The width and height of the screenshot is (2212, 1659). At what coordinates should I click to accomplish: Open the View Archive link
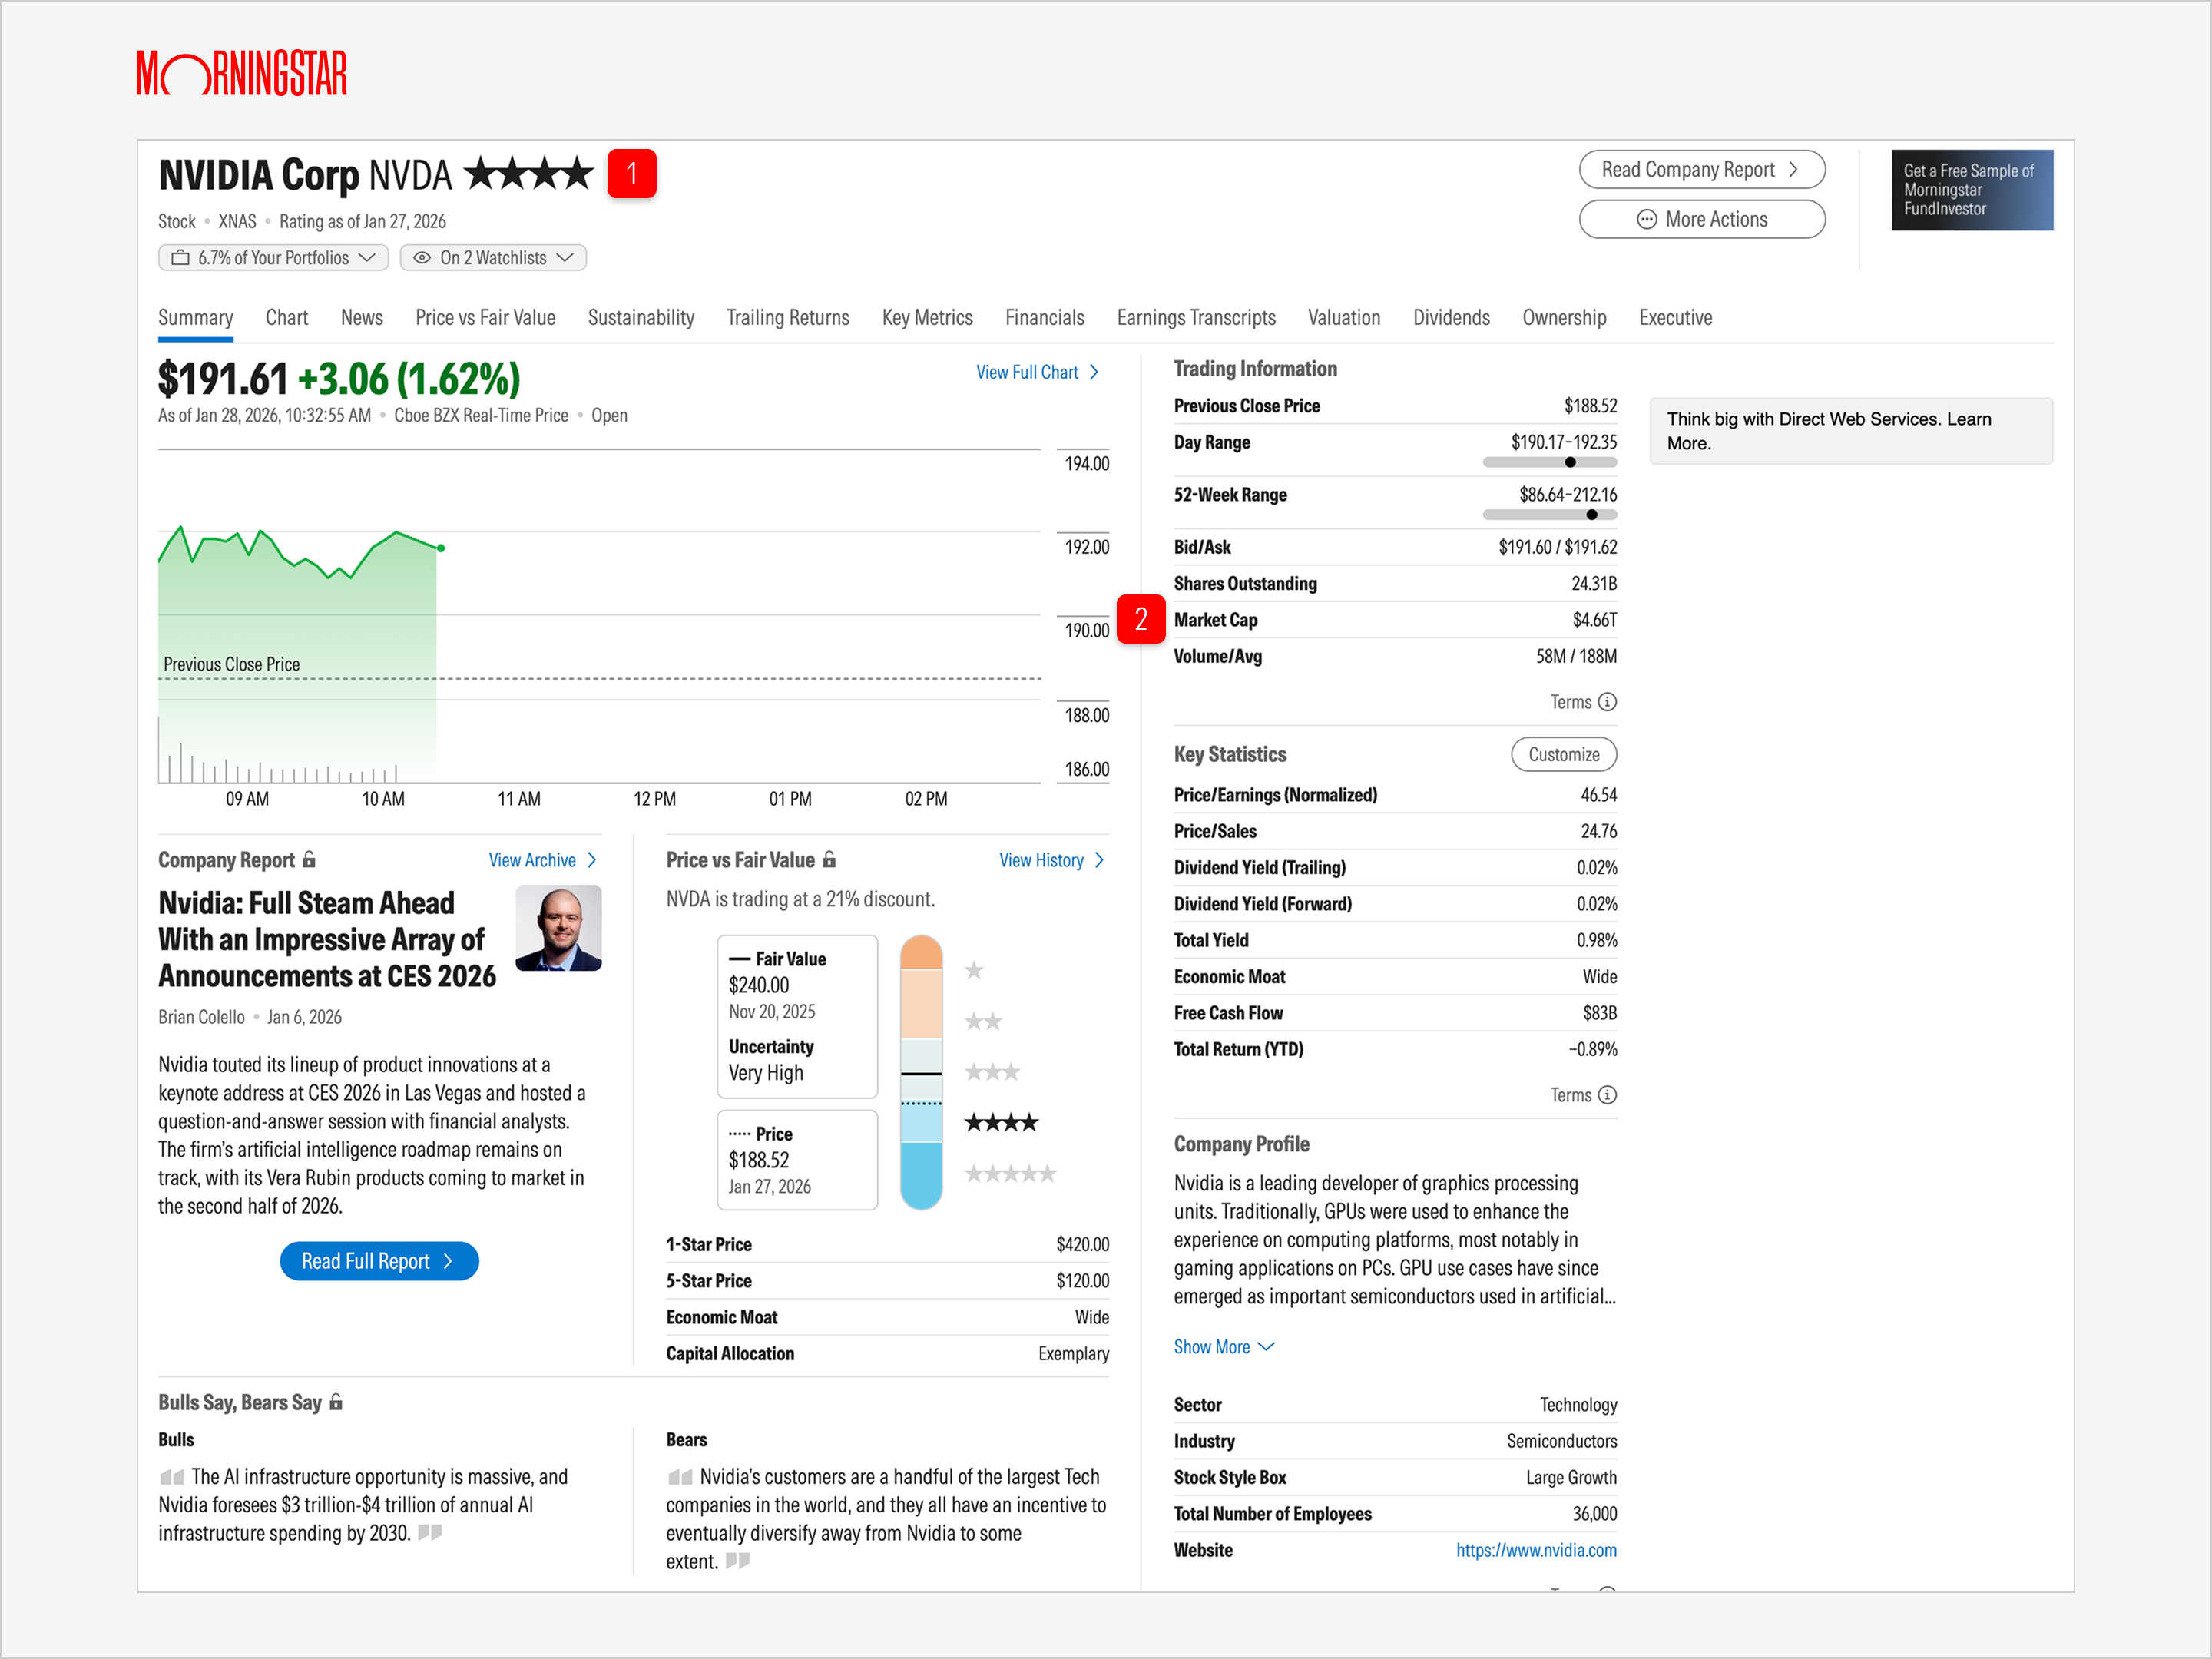pyautogui.click(x=543, y=860)
